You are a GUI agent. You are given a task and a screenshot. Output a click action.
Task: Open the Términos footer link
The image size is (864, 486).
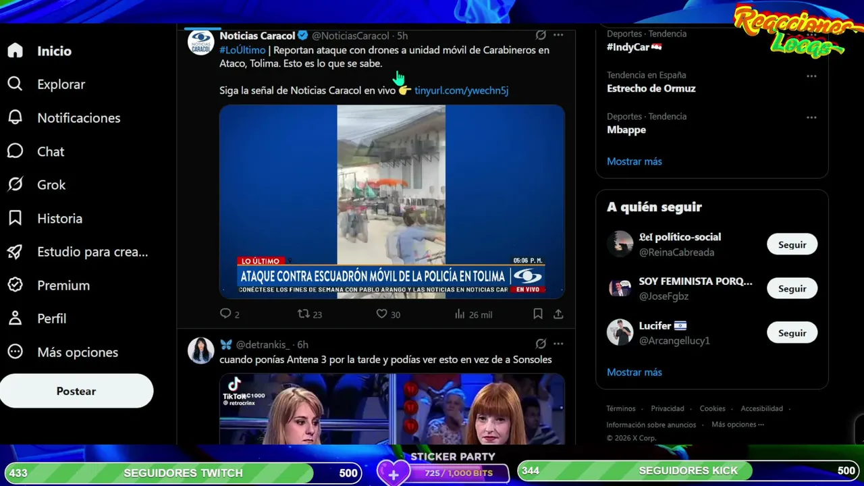click(621, 408)
